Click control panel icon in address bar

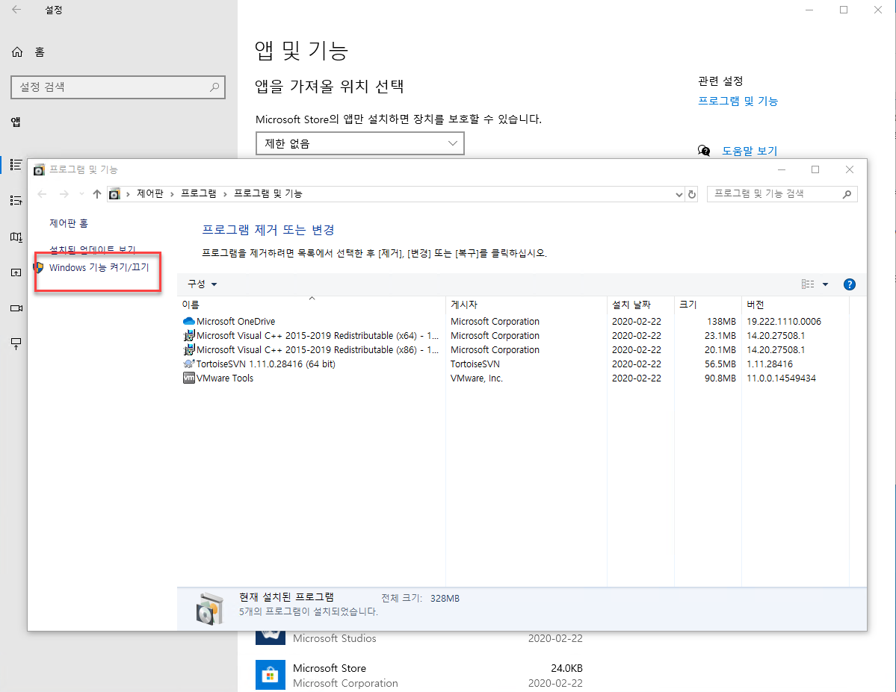pyautogui.click(x=114, y=194)
